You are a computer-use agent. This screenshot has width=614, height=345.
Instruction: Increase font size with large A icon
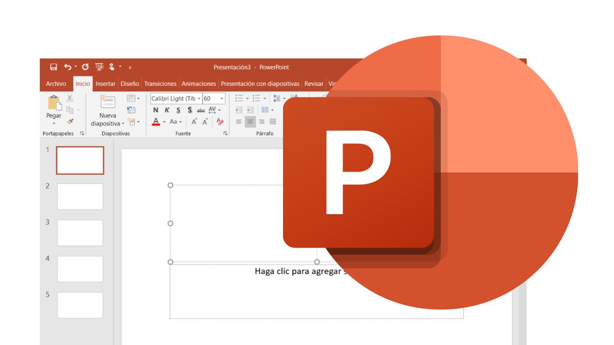(194, 121)
